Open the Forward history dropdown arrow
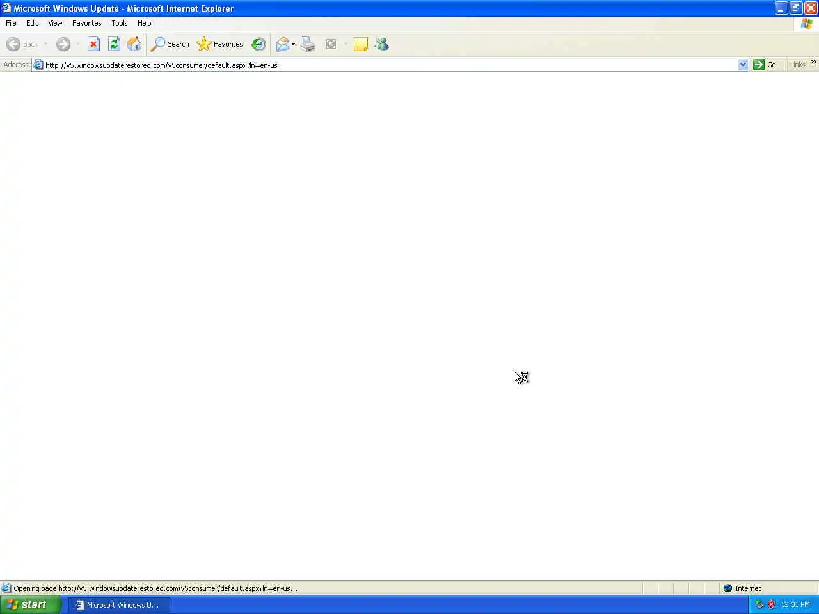 tap(78, 44)
